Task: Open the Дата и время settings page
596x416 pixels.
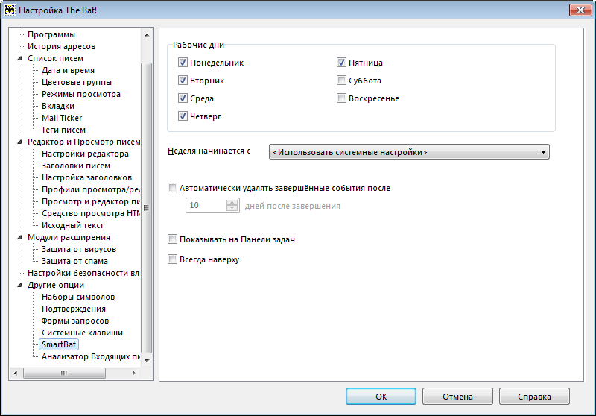Action: [x=68, y=70]
